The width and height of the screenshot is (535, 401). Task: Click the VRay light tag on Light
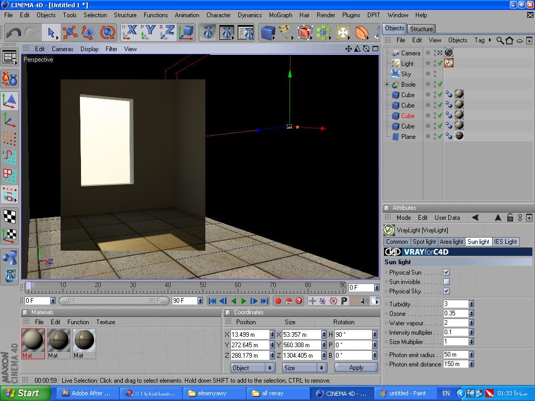pyautogui.click(x=449, y=63)
